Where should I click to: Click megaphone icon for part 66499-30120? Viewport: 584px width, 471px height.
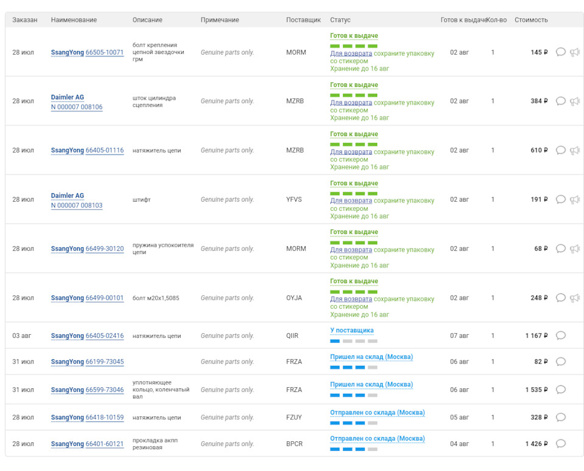[575, 249]
